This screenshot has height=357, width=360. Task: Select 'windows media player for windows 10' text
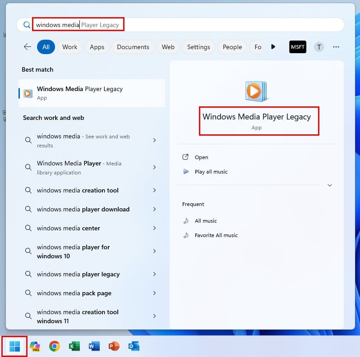[x=73, y=252]
